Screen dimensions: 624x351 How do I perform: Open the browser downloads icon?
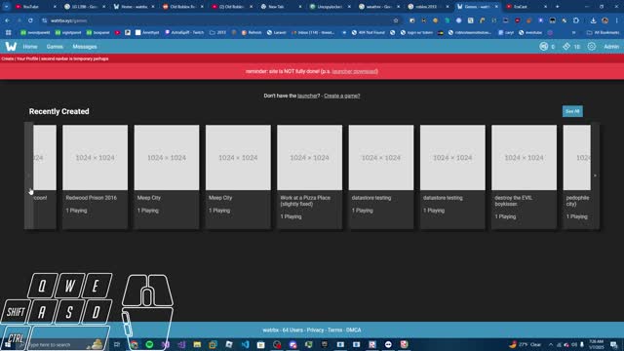pyautogui.click(x=593, y=20)
